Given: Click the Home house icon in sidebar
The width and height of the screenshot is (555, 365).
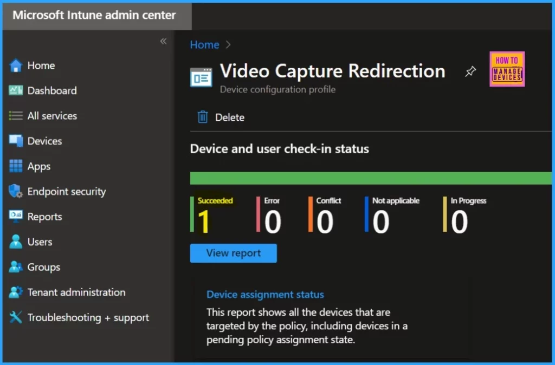Looking at the screenshot, I should click(16, 66).
